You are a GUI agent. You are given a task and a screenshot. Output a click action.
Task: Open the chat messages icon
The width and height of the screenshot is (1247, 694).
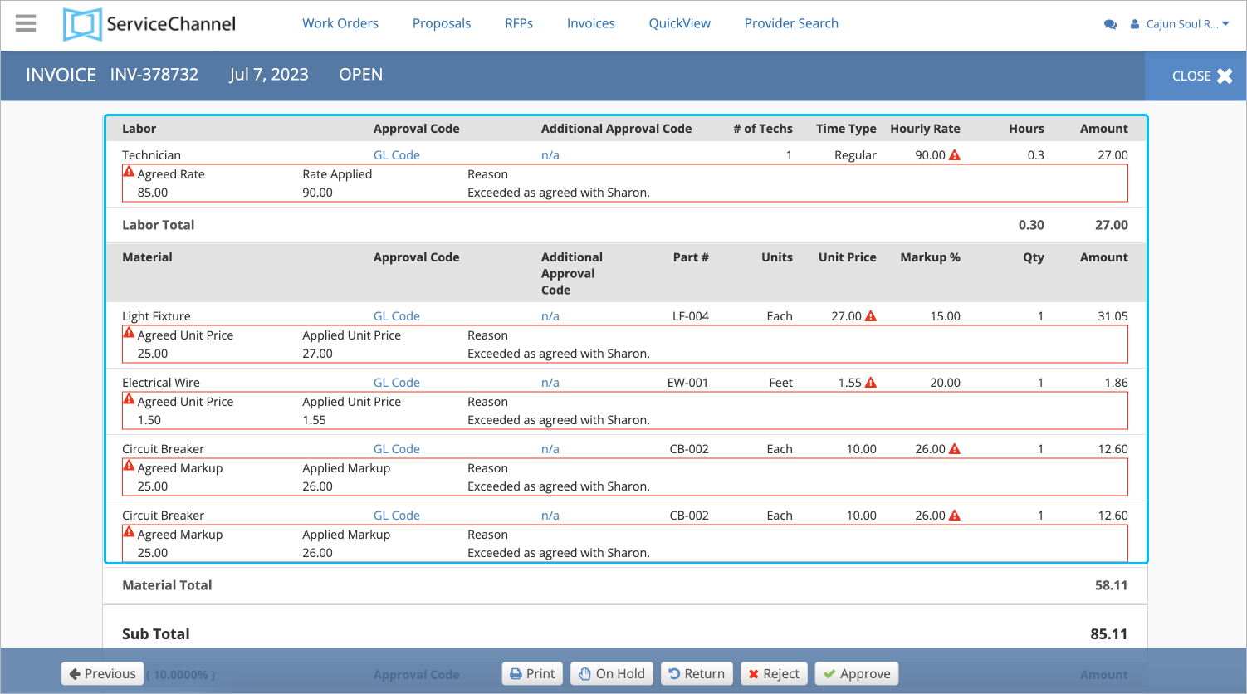[1110, 24]
